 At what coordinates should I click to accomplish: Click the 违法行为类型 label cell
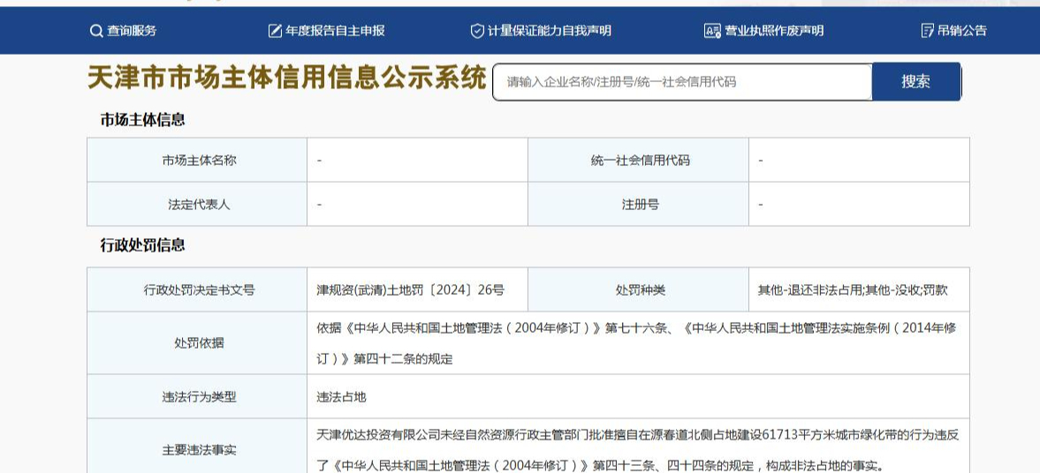197,397
